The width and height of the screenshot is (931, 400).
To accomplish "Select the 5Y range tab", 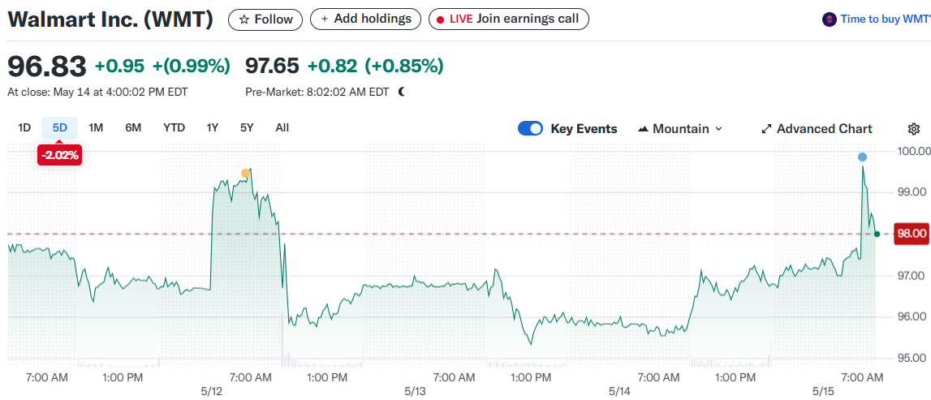I will point(247,127).
